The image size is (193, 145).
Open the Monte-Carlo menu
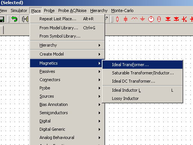click(122, 11)
